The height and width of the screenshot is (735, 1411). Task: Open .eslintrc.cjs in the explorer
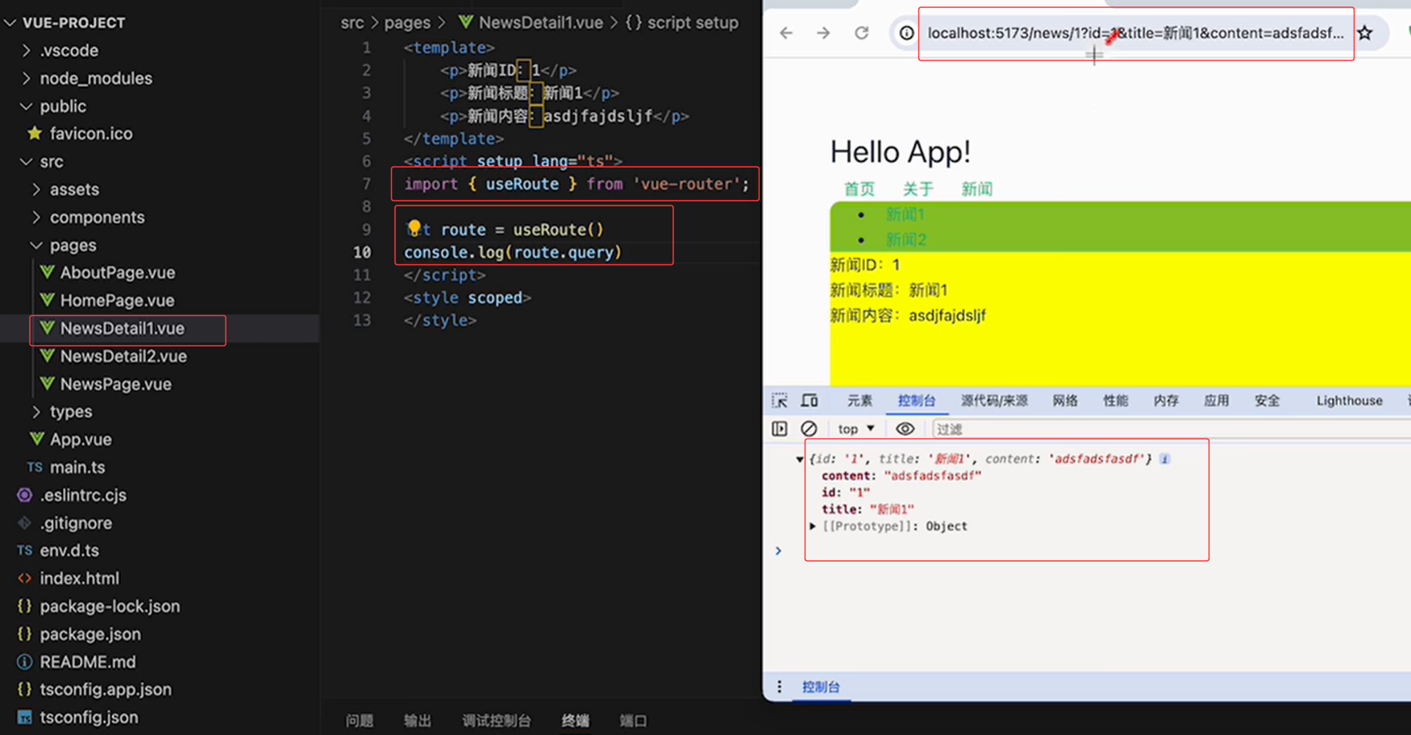click(x=83, y=495)
